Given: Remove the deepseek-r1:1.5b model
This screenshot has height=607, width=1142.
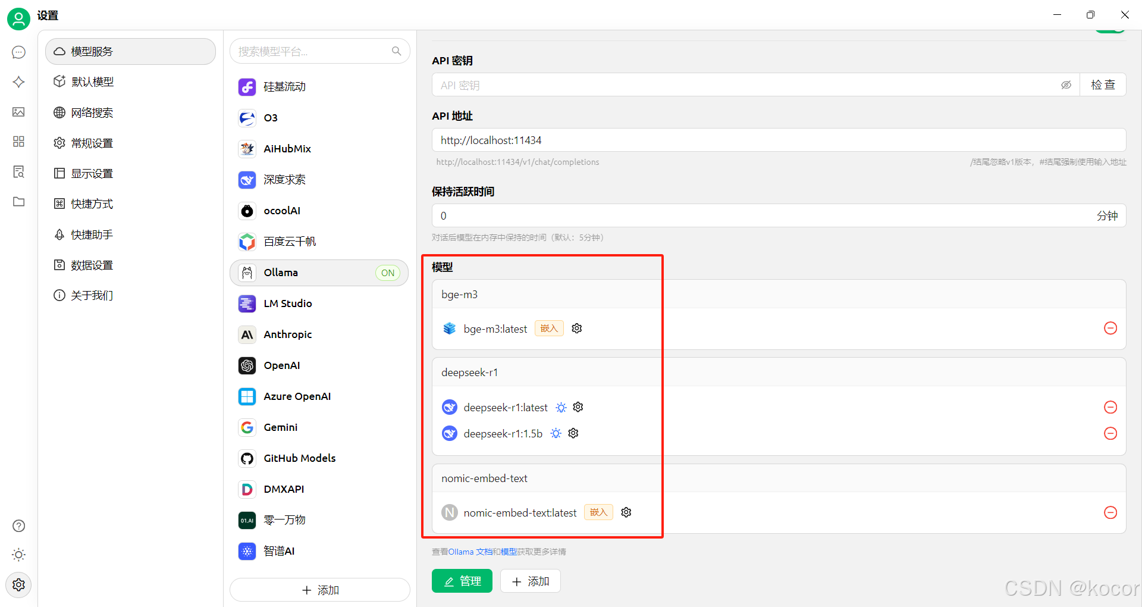Looking at the screenshot, I should coord(1110,433).
